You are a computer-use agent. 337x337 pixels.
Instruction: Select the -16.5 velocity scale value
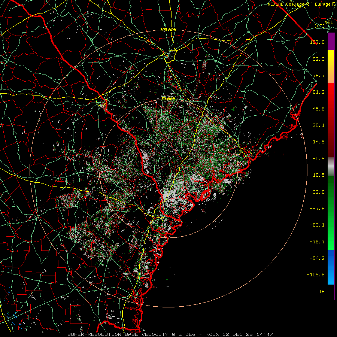point(317,175)
